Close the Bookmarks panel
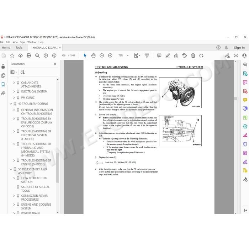249x249 pixels. (x=55, y=64)
